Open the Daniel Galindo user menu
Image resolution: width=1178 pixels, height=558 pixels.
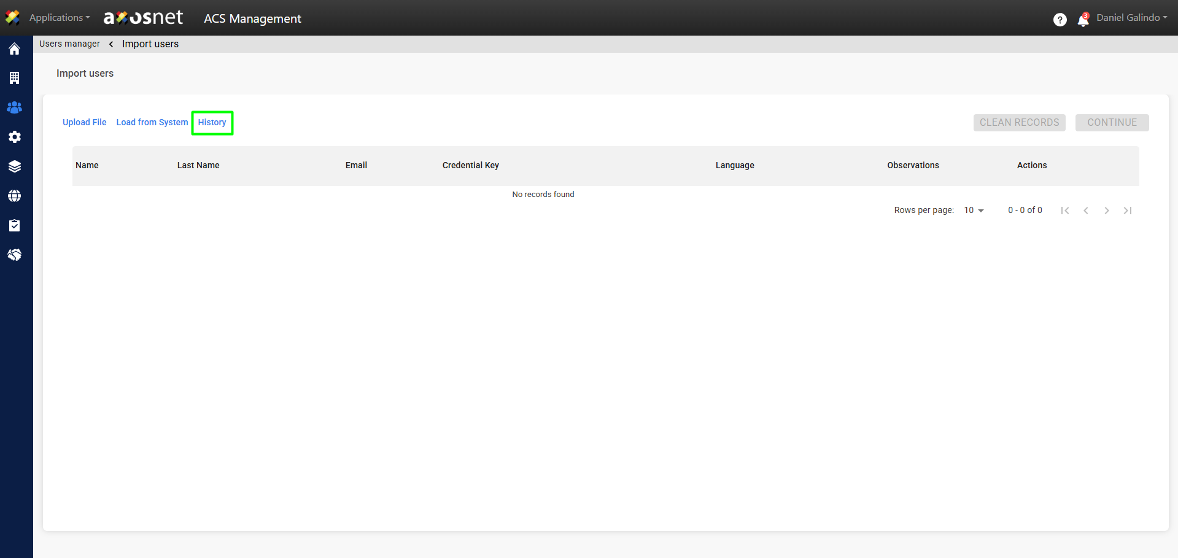point(1131,18)
